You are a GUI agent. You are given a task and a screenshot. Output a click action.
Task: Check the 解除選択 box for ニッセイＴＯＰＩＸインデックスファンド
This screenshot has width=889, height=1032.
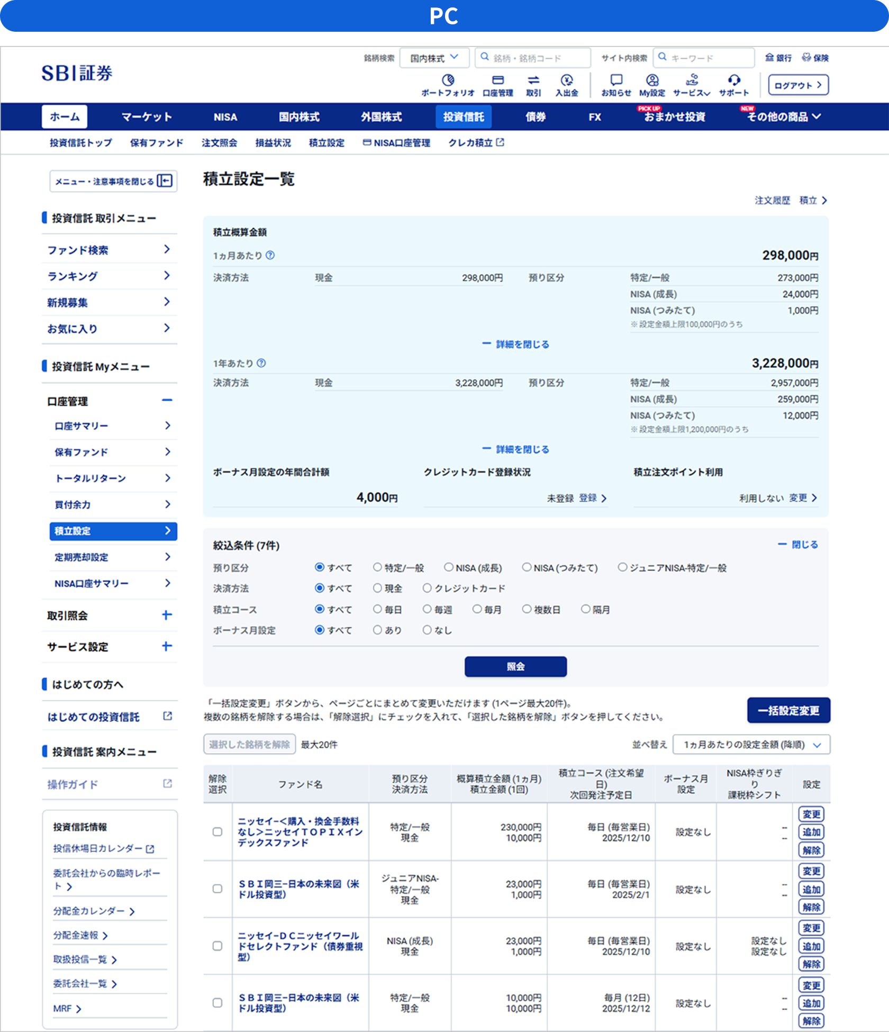point(217,831)
